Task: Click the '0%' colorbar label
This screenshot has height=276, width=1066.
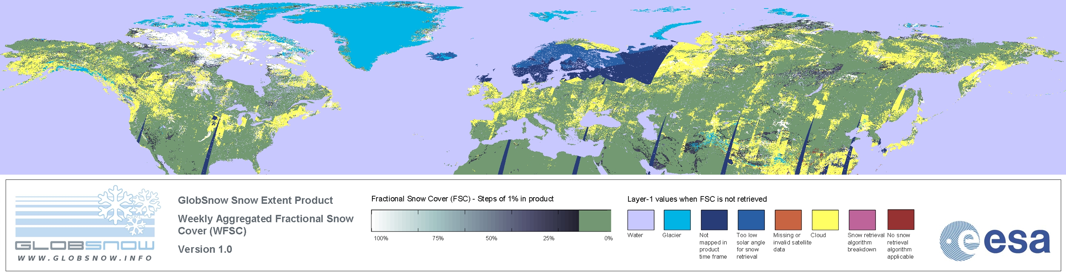Action: [608, 238]
